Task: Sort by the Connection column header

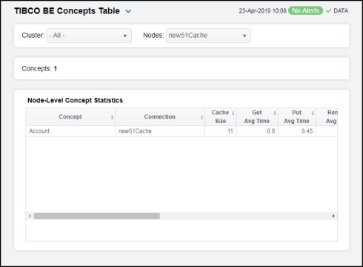Action: [x=160, y=117]
